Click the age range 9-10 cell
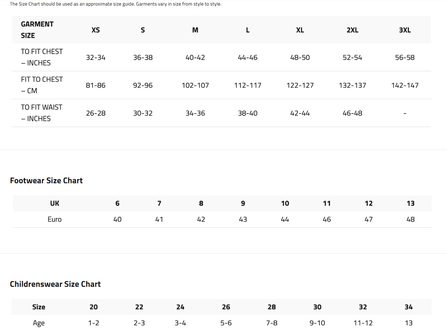The width and height of the screenshot is (447, 336). [317, 323]
